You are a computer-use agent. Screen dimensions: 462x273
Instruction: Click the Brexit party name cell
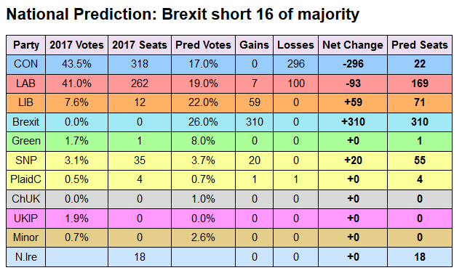click(x=26, y=122)
